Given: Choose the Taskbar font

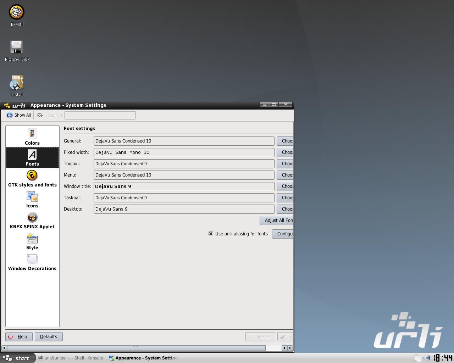Looking at the screenshot, I should [x=285, y=198].
